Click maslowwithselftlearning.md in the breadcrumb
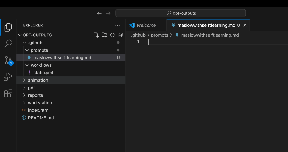This screenshot has width=288, height=152. [210, 35]
